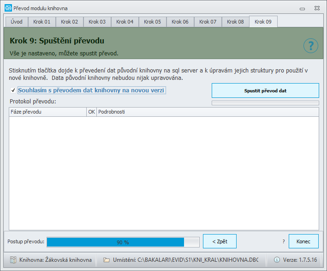Image resolution: width=327 pixels, height=271 pixels.
Task: Click the Fáze převodu column header
Action: pos(48,112)
